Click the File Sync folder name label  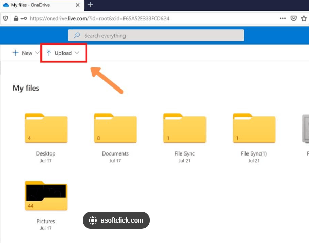(x=184, y=153)
